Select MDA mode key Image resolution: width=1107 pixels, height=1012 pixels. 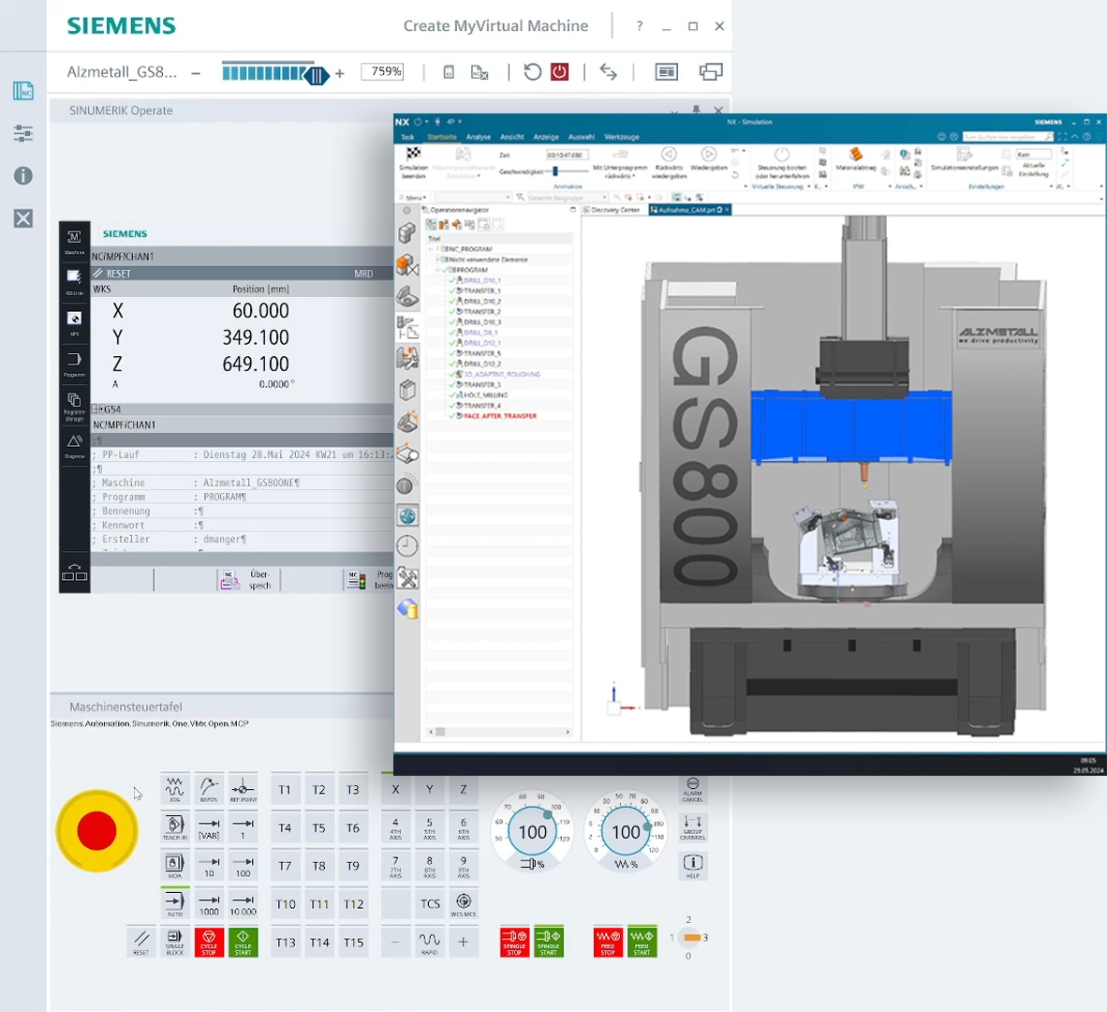point(175,865)
